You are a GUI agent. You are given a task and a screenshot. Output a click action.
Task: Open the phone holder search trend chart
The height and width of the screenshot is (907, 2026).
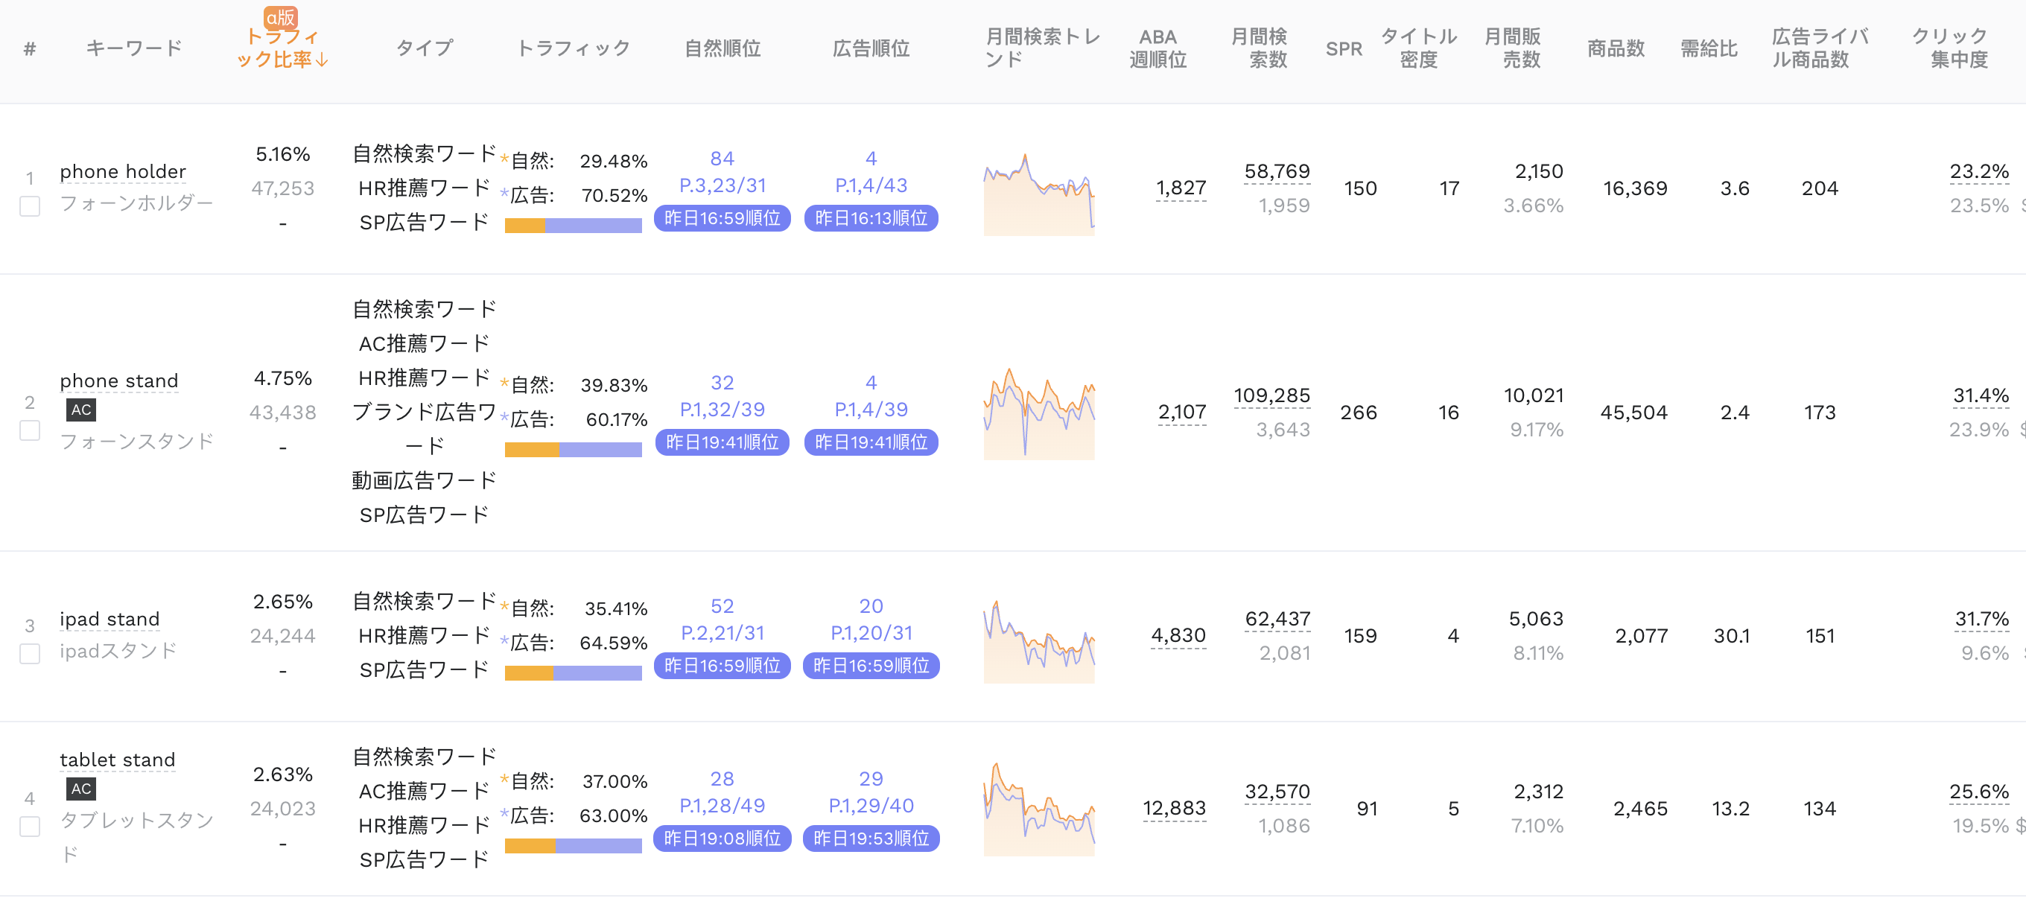(1039, 194)
